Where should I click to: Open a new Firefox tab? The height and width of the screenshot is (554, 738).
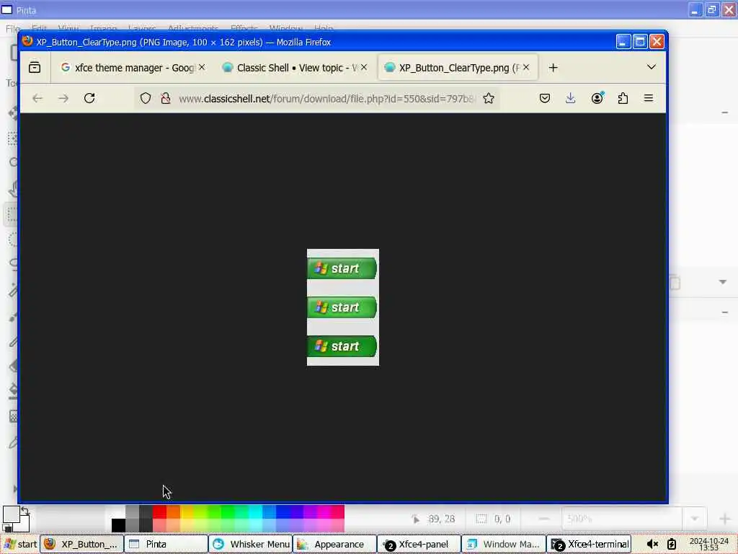[553, 68]
